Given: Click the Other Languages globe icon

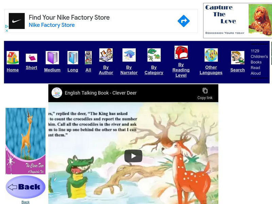Looking at the screenshot, I should [211, 55].
